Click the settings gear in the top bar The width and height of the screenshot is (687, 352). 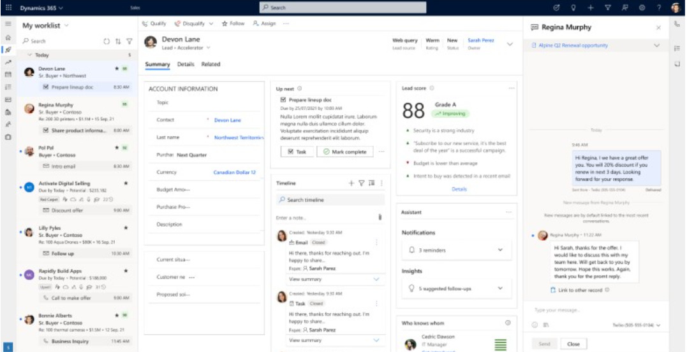tap(642, 8)
